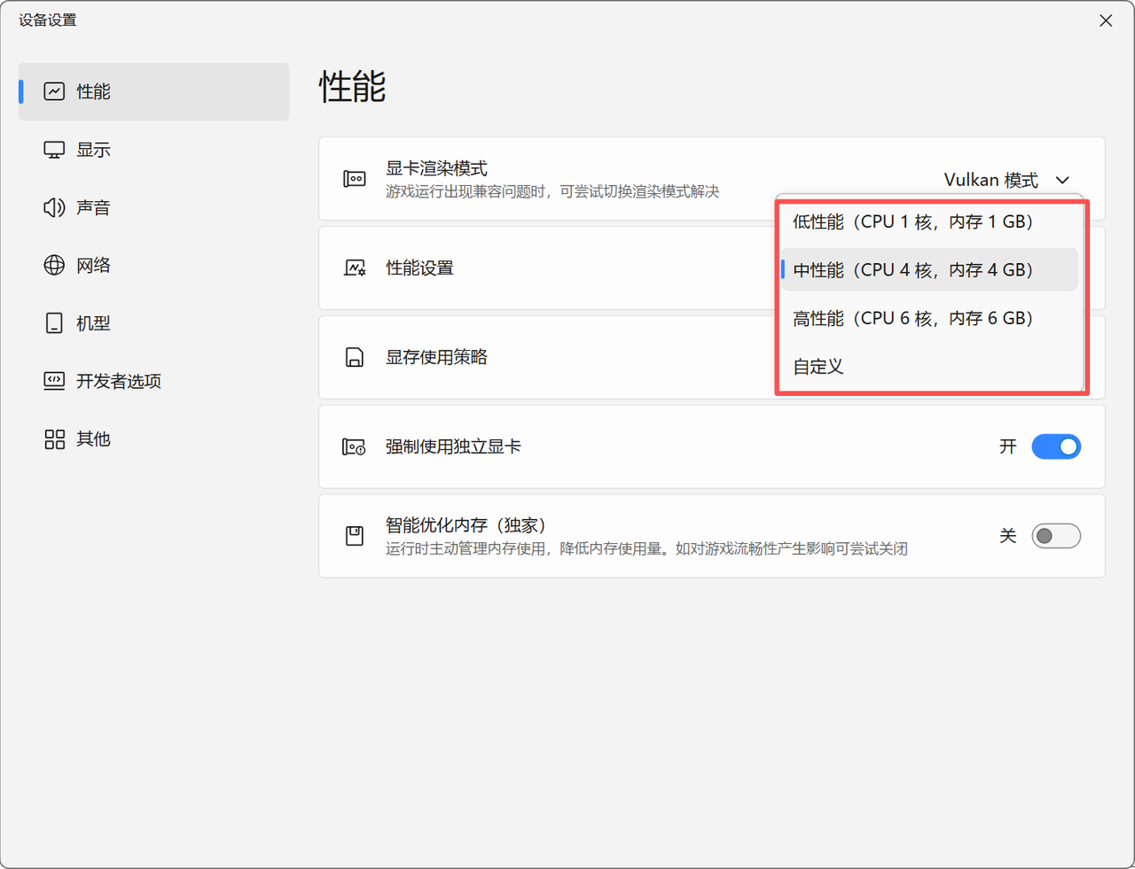Click the 显存使用策略 label

[436, 357]
